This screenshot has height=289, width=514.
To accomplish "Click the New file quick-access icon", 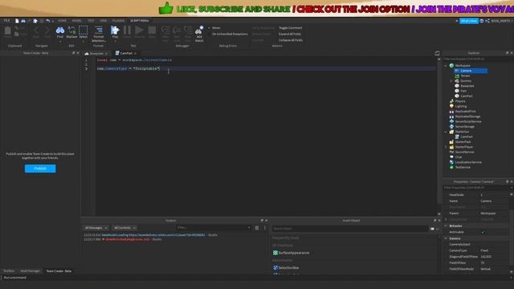I will (x=17, y=21).
